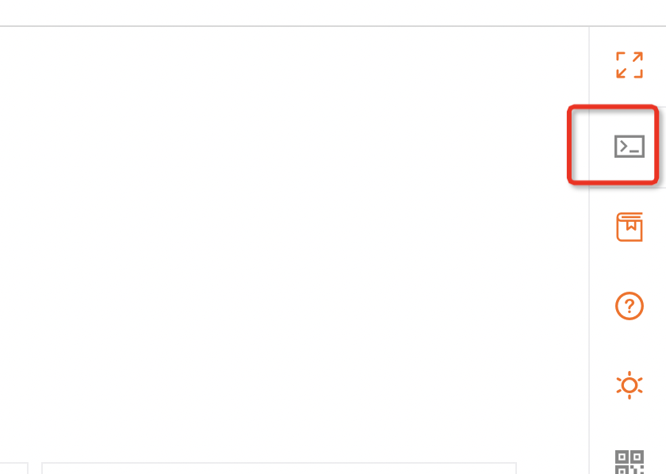
Task: Launch the command prompt in the sidebar
Action: [x=629, y=146]
